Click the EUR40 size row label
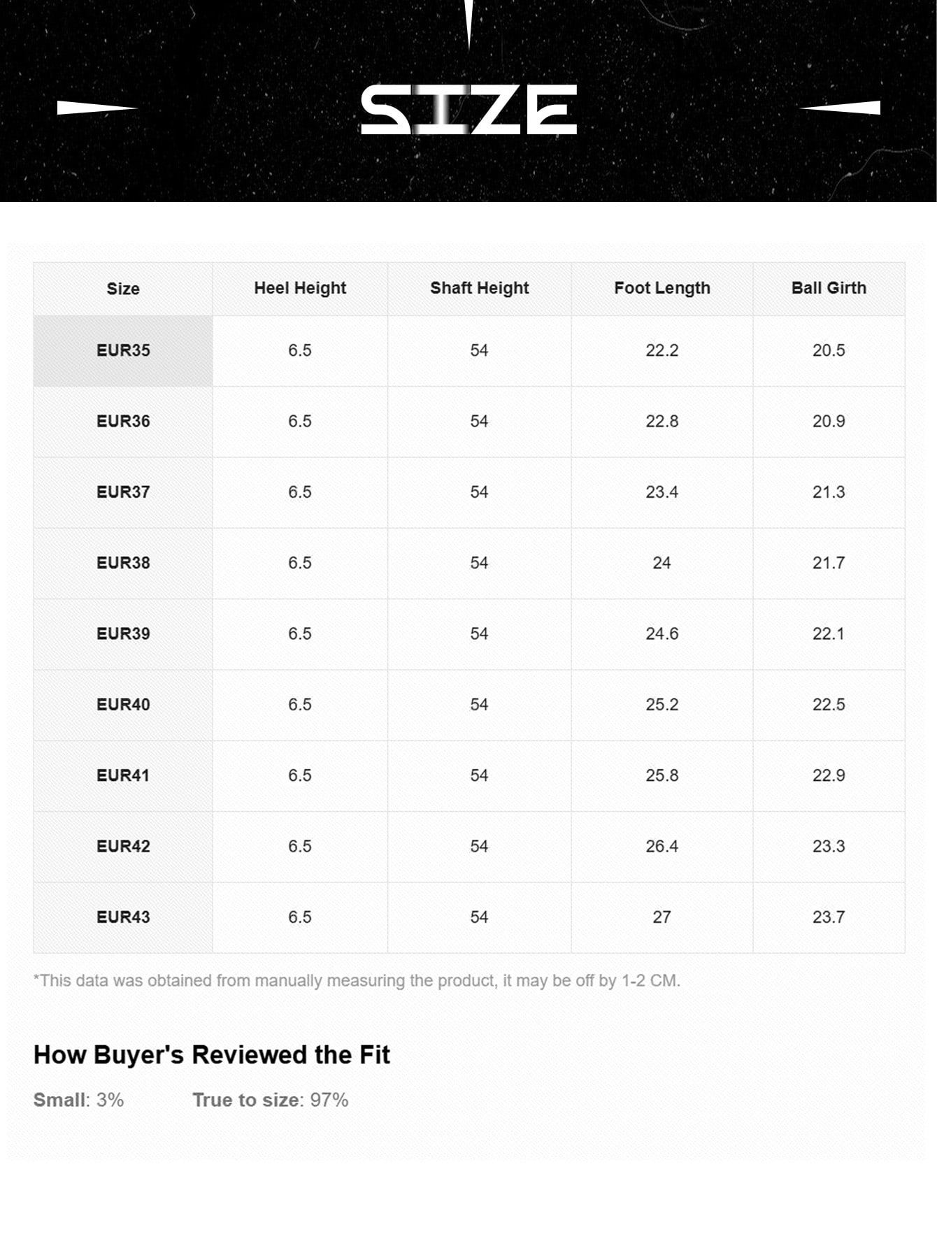The height and width of the screenshot is (1248, 937). 123,704
